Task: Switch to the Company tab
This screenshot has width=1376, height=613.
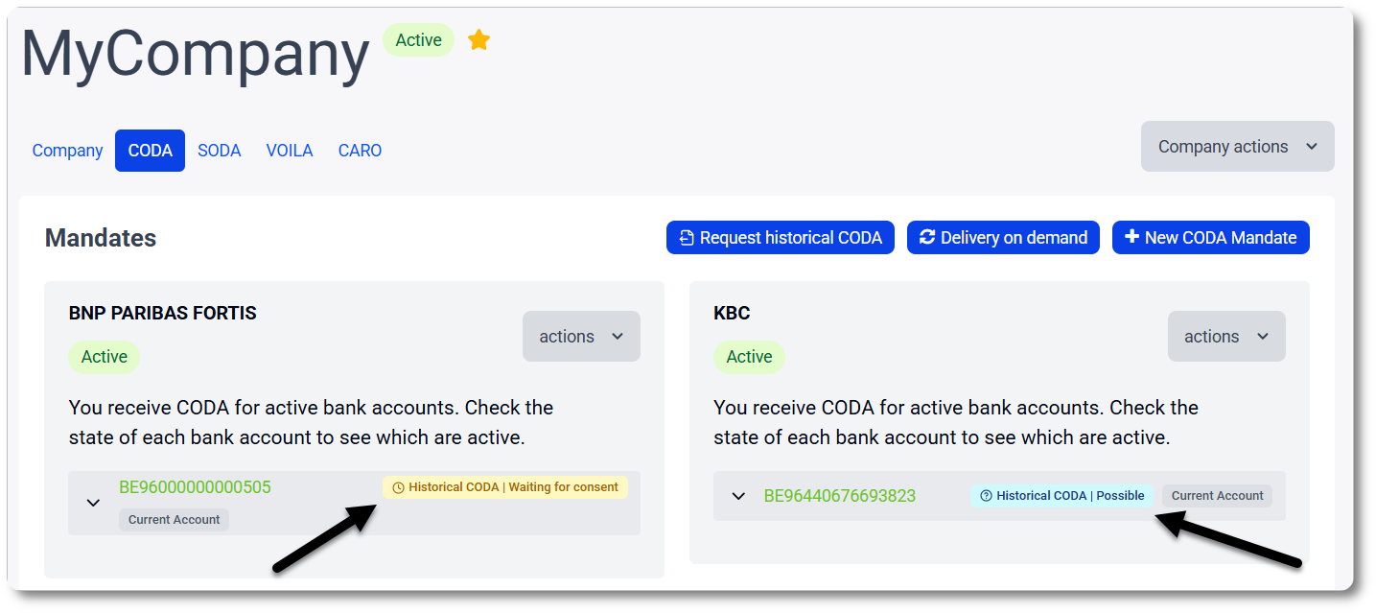Action: [x=67, y=150]
